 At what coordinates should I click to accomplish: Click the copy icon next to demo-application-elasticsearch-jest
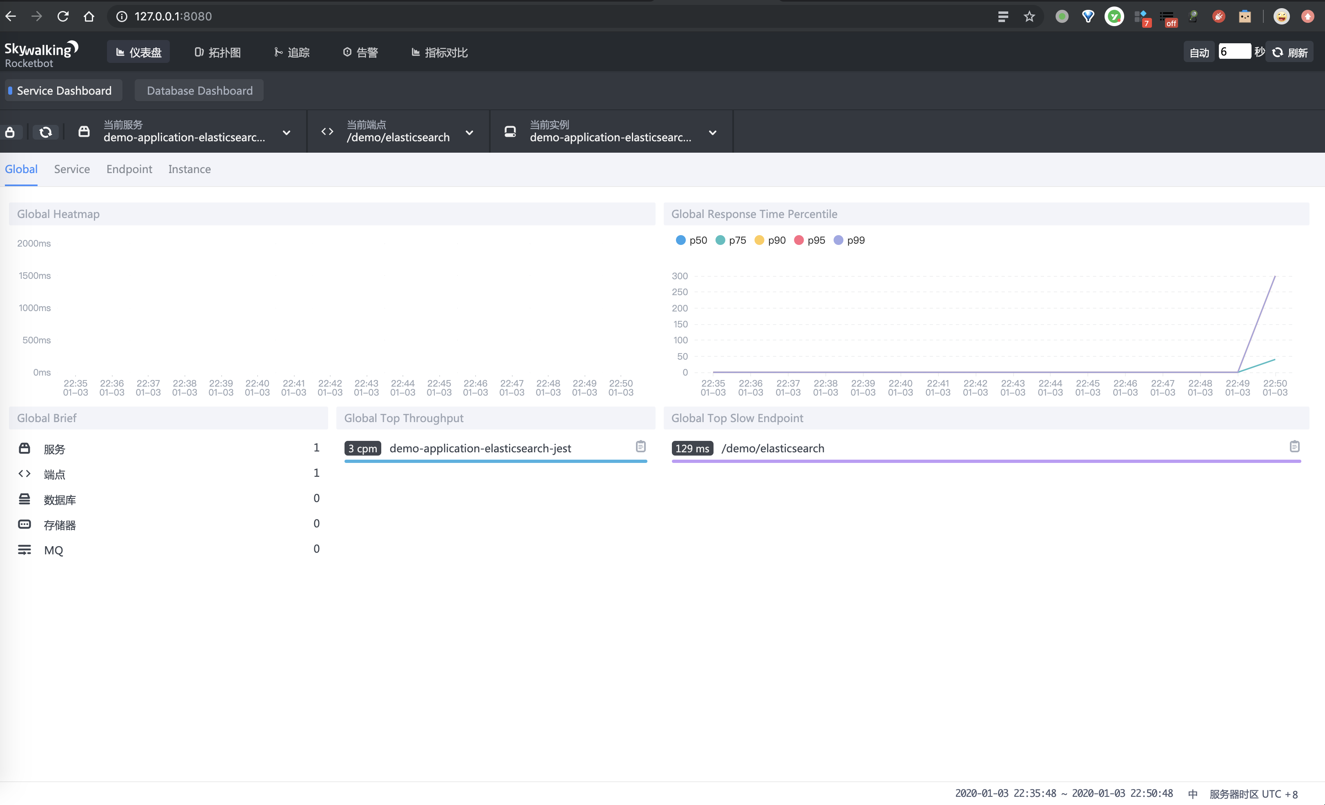click(642, 447)
